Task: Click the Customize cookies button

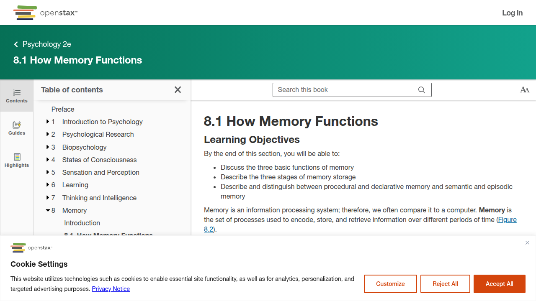Action: (390, 284)
